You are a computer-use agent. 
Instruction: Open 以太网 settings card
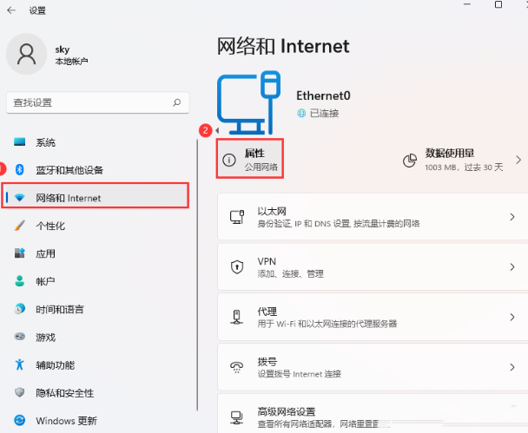point(373,217)
